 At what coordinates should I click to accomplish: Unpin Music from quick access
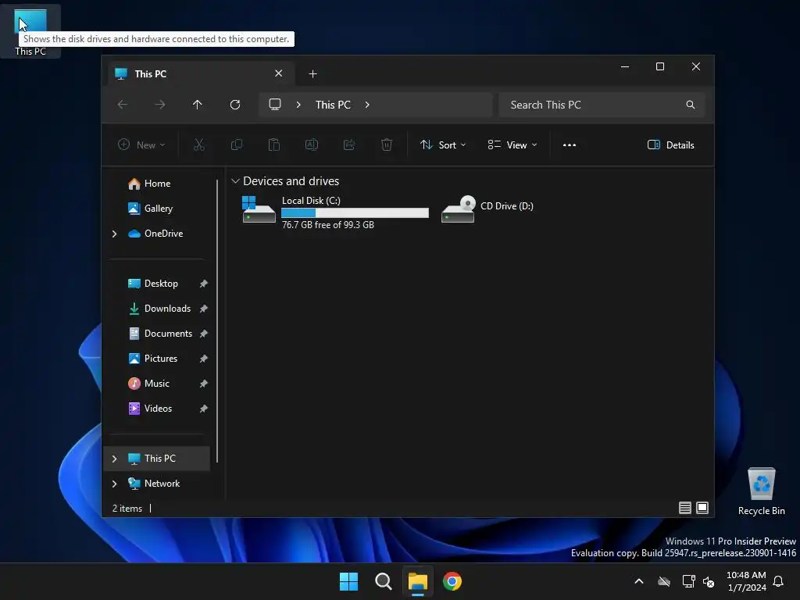click(x=204, y=384)
